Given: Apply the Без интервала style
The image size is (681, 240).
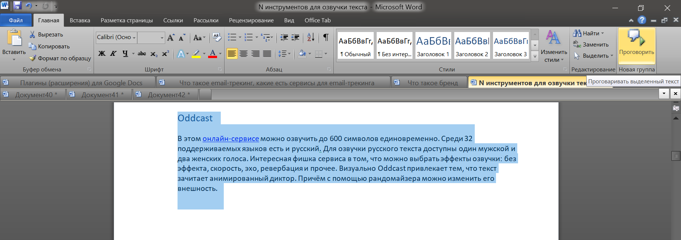Looking at the screenshot, I should (x=394, y=45).
